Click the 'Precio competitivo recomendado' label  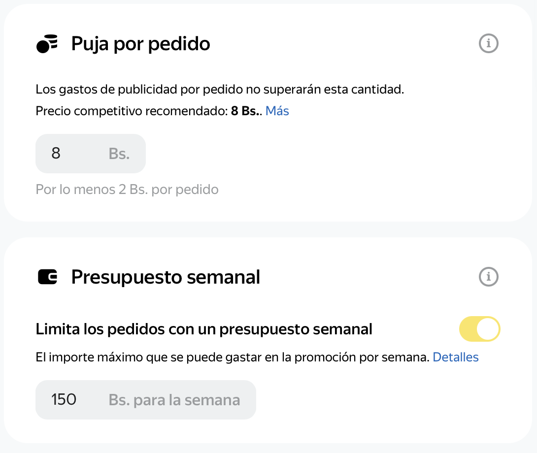click(131, 111)
